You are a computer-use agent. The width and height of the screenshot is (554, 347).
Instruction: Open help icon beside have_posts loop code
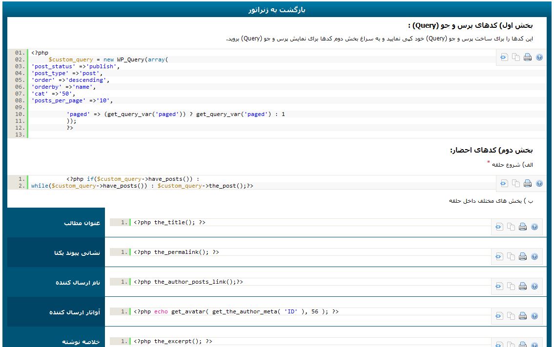coord(539,183)
